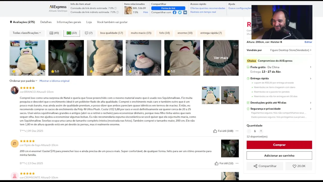
Task: Click Editar link for product variation
Action: (x=308, y=42)
